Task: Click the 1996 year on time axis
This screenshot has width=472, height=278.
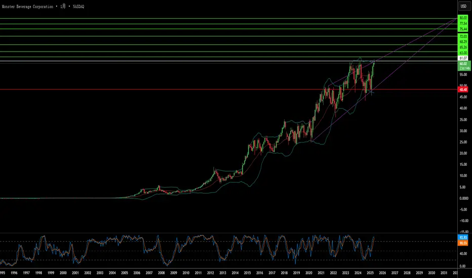Action: point(14,273)
